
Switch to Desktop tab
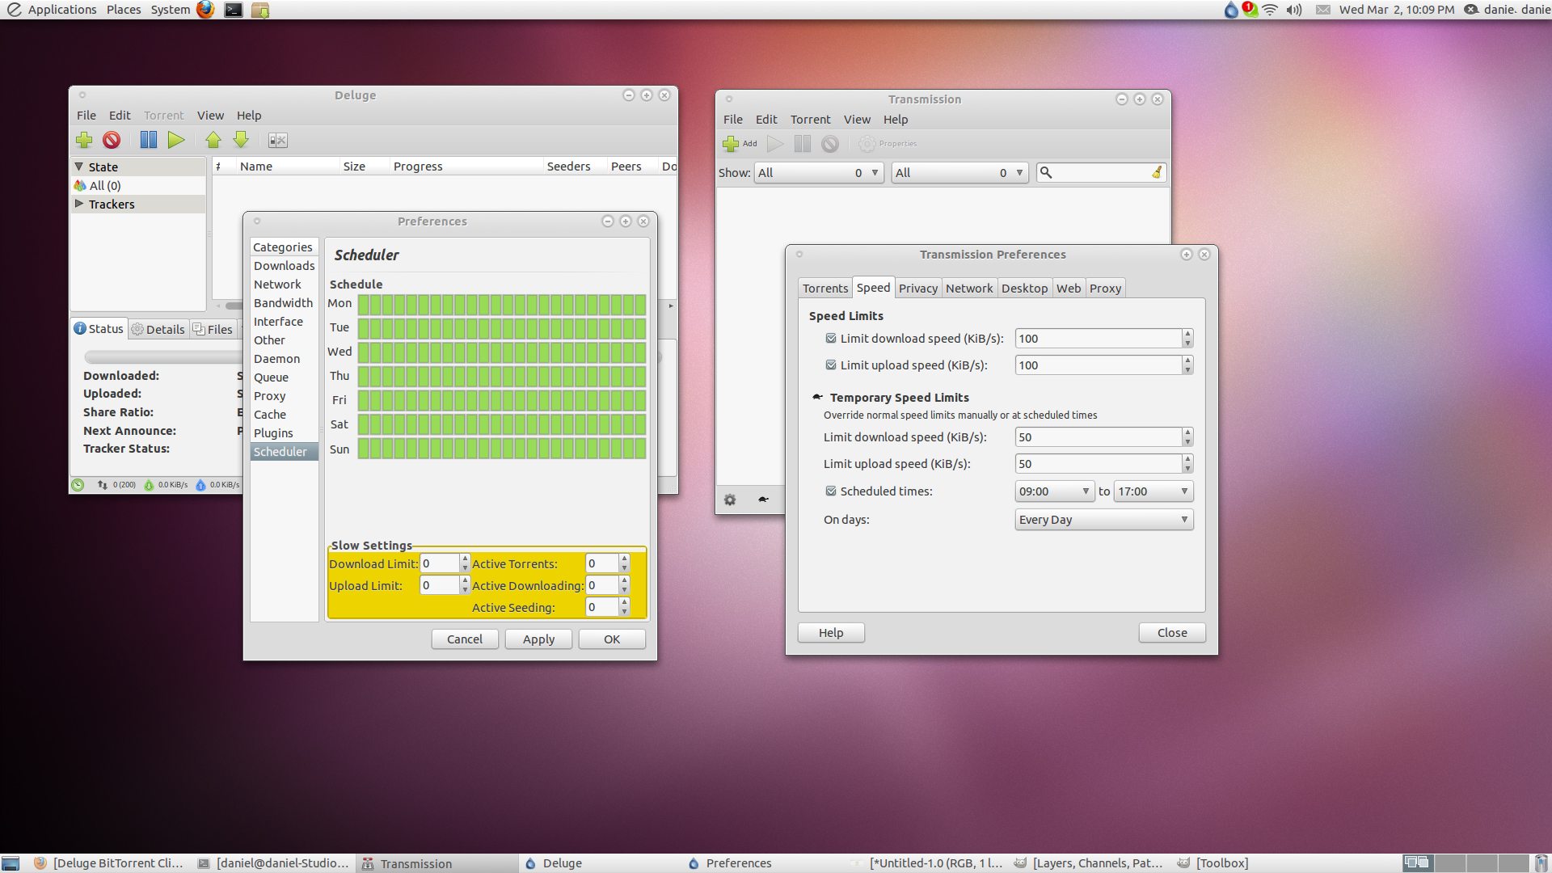pos(1024,289)
